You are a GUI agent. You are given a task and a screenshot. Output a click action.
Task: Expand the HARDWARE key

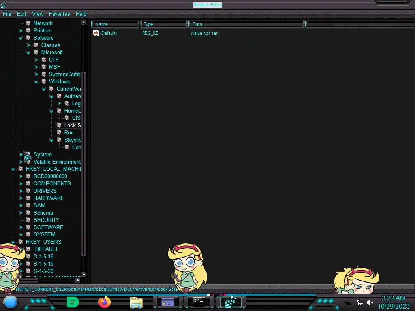coord(21,198)
